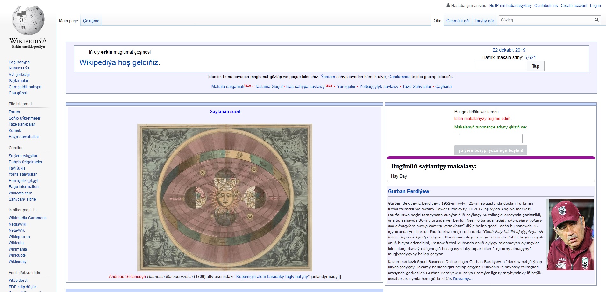Click the article name input under Makalanyň türkmençe

[490, 139]
